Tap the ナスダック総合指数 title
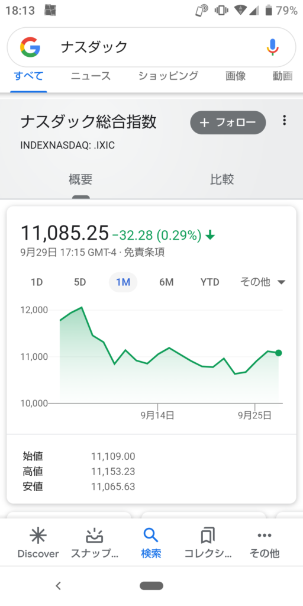The width and height of the screenshot is (303, 606). (89, 122)
